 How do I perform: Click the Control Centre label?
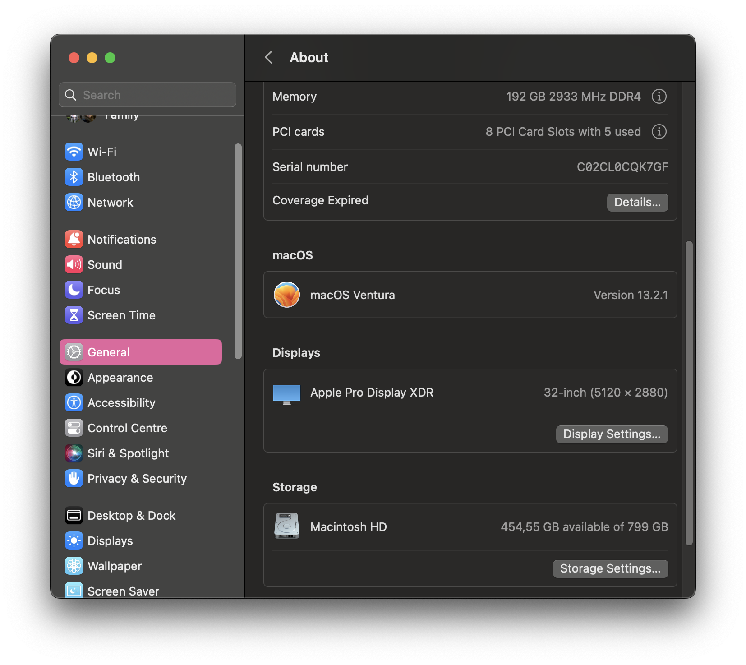click(x=127, y=428)
